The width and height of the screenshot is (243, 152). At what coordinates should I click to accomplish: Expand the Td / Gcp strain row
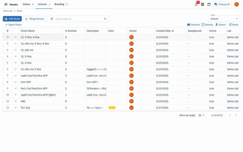click(16, 108)
